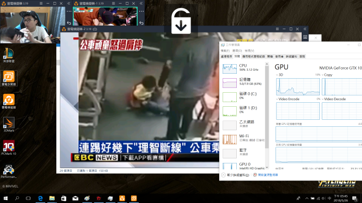Image resolution: width=362 pixels, height=203 pixels.
Task: Click the keyboard icon in LDPlayer-2 sidebar
Action: pos(305,37)
